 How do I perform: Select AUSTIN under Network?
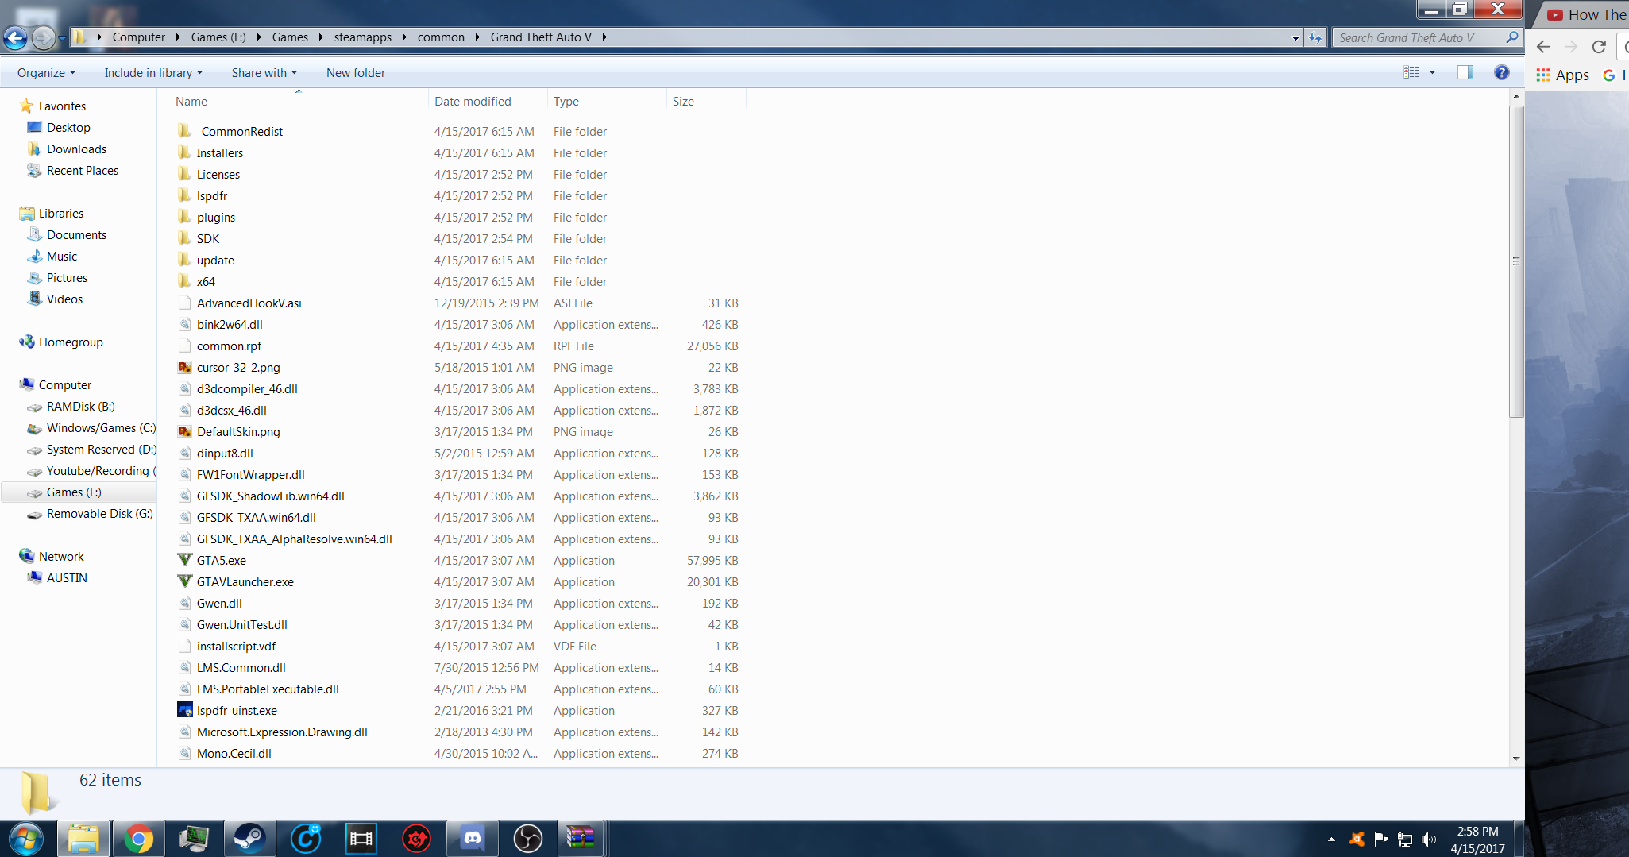(67, 578)
